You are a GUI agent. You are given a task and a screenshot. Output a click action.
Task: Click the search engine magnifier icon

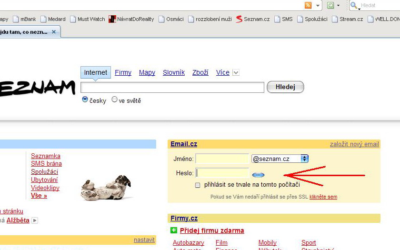(x=354, y=5)
